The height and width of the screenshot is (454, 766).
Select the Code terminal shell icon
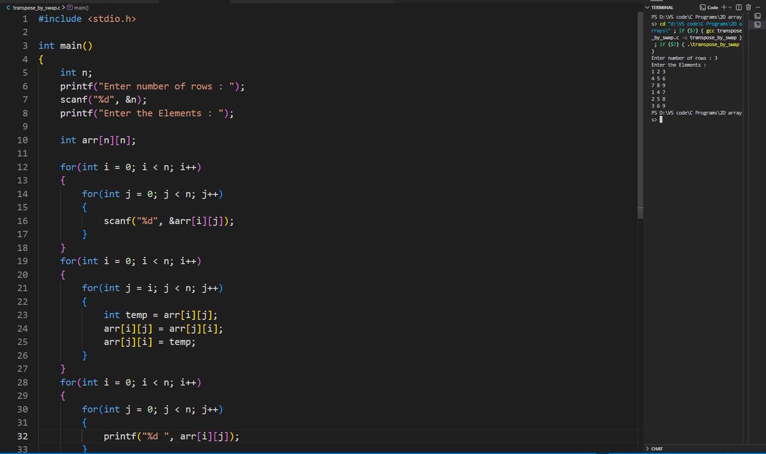pyautogui.click(x=704, y=7)
